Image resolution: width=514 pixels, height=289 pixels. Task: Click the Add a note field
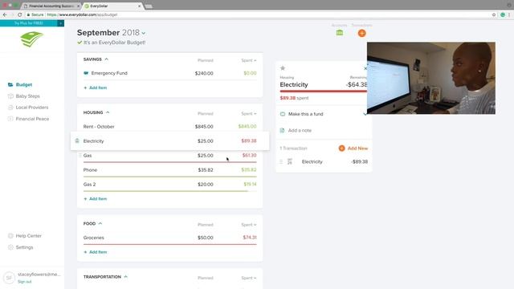300,130
